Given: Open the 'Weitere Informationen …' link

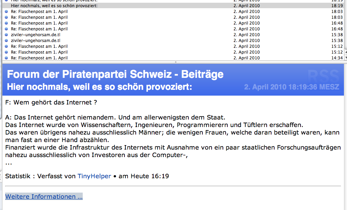Looking at the screenshot, I should tap(44, 196).
